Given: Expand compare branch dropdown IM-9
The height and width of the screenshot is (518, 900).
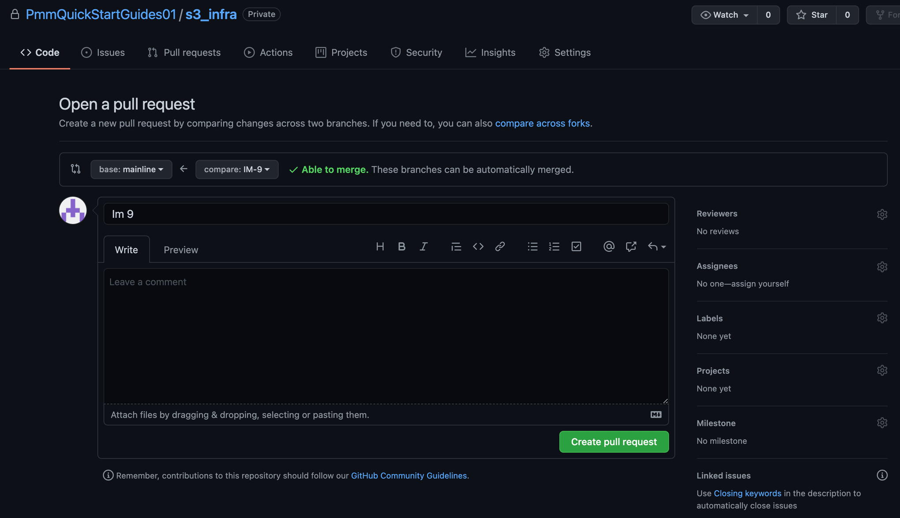Looking at the screenshot, I should tap(237, 169).
